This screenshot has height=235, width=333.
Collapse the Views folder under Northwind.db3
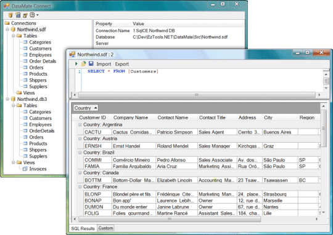14,162
